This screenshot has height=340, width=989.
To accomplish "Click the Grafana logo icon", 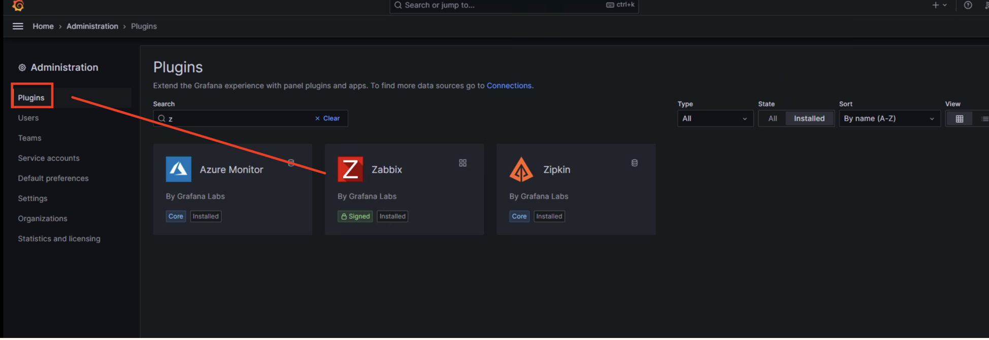I will (x=18, y=5).
